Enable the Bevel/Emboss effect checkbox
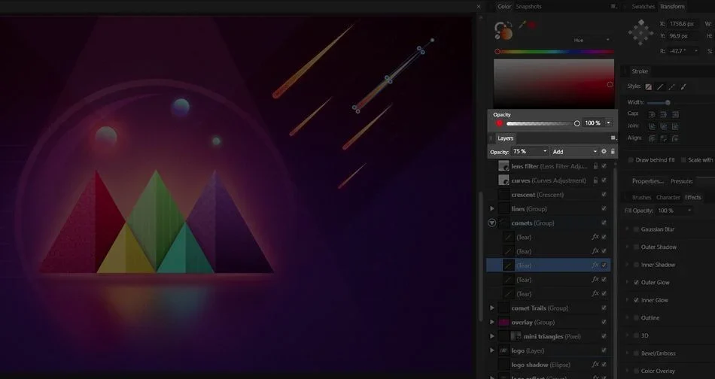This screenshot has width=715, height=379. click(x=636, y=353)
